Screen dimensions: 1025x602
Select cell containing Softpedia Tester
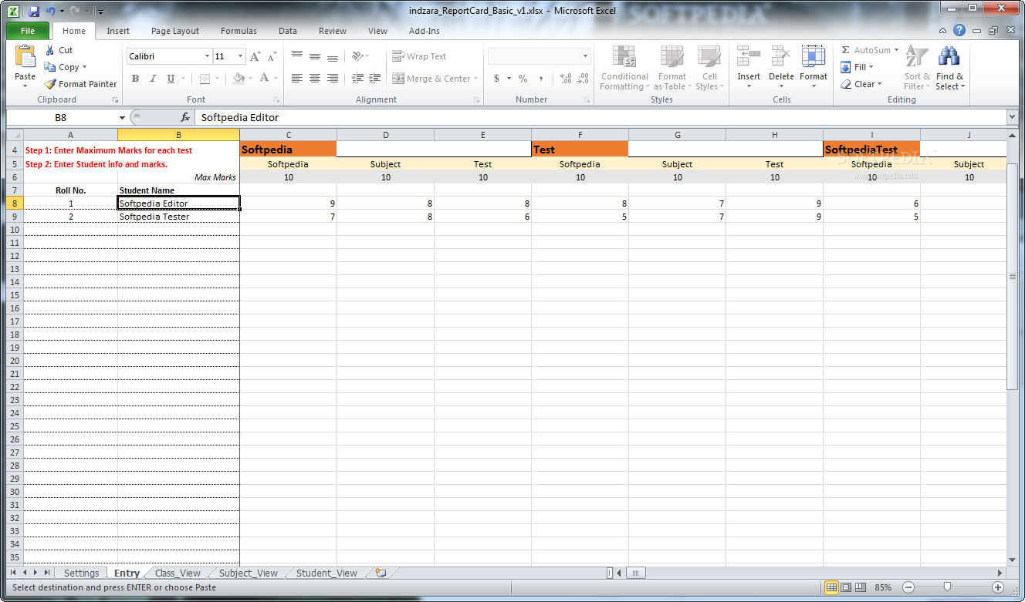[x=178, y=217]
